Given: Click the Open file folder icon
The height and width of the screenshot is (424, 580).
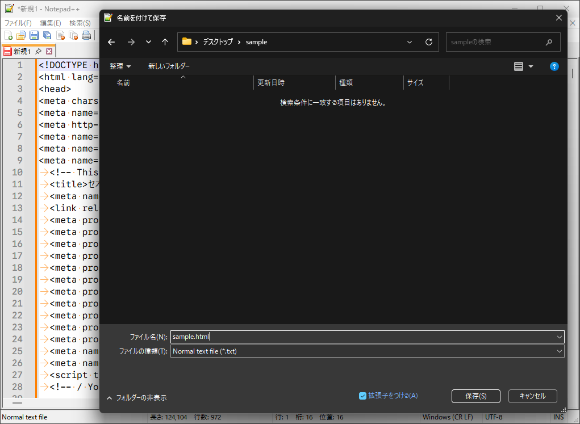Looking at the screenshot, I should point(21,36).
